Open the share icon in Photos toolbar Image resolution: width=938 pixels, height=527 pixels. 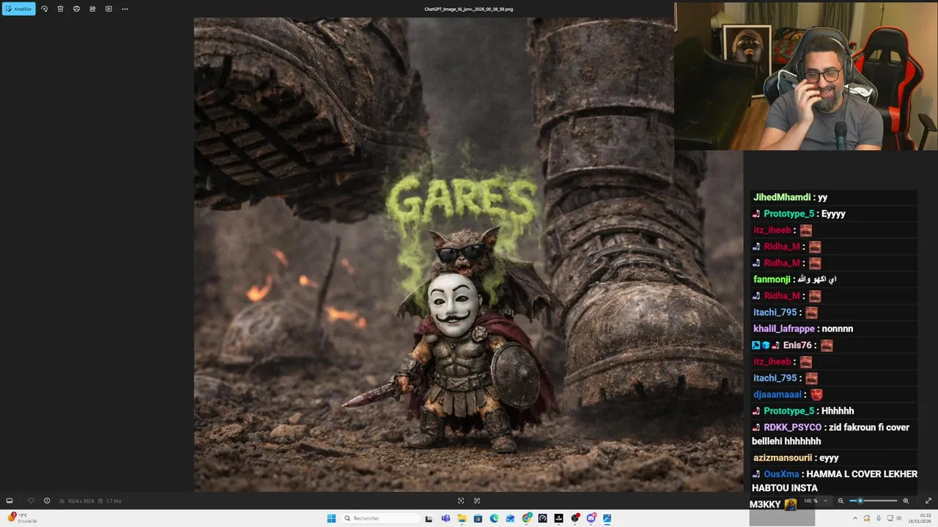tap(92, 9)
